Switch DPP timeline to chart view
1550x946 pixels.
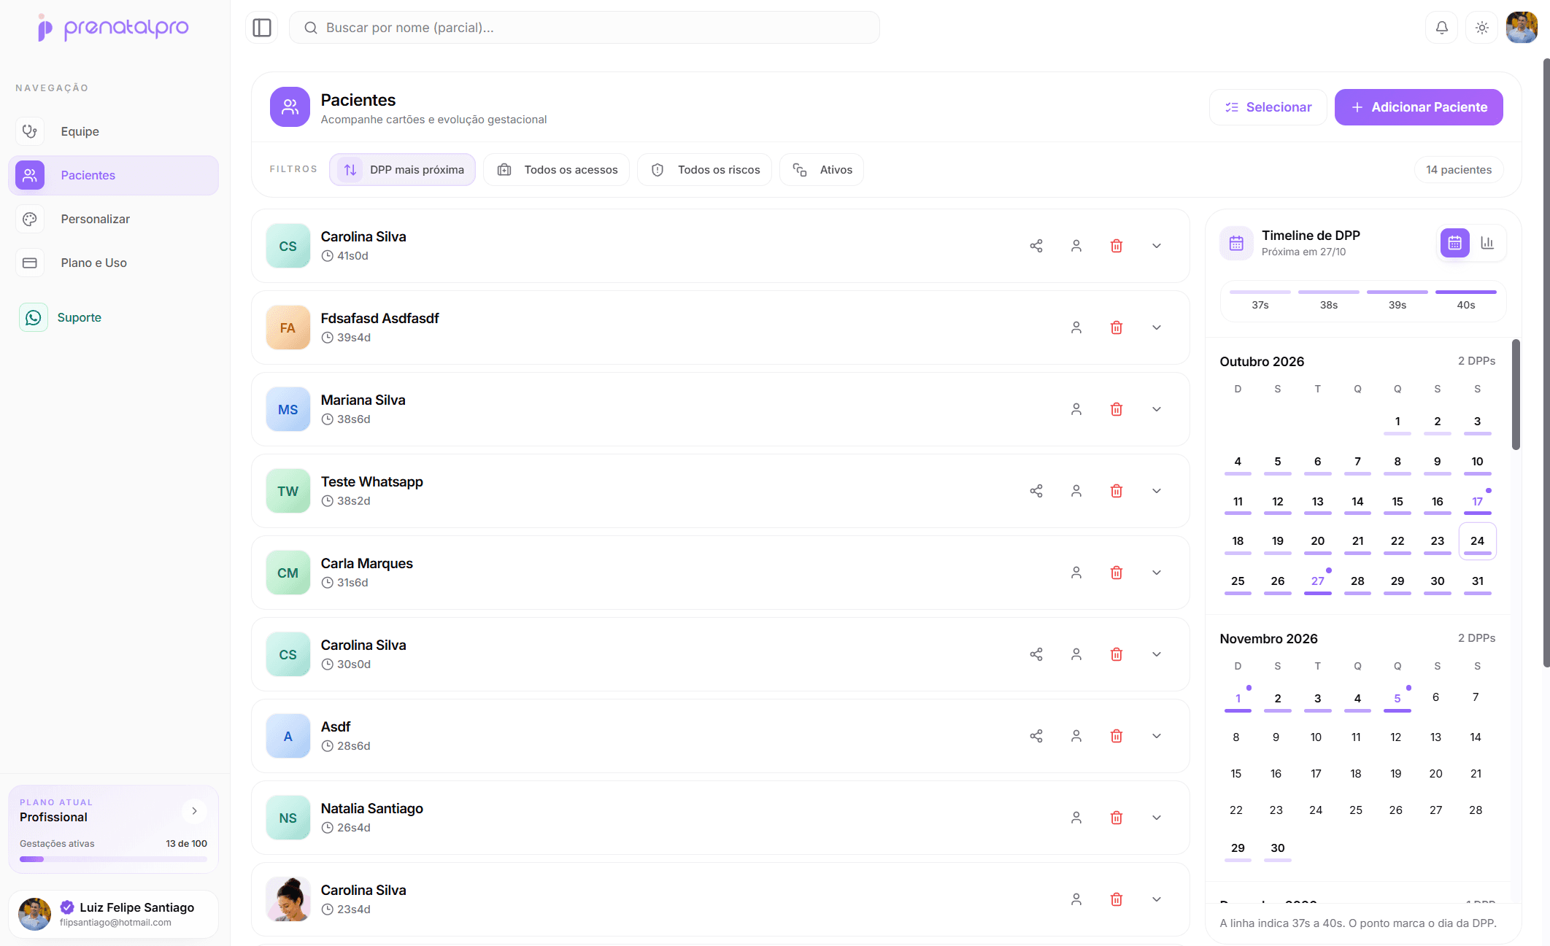coord(1487,243)
